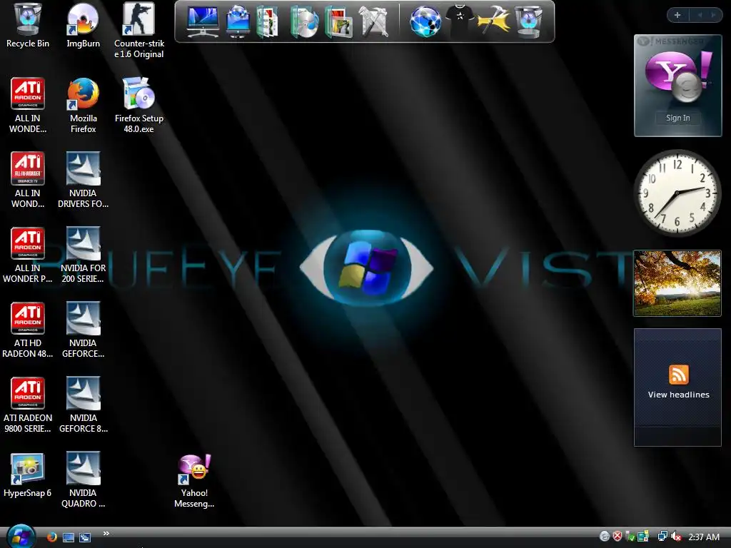Click Switch between windows quick launch icon
The image size is (731, 548).
(85, 537)
